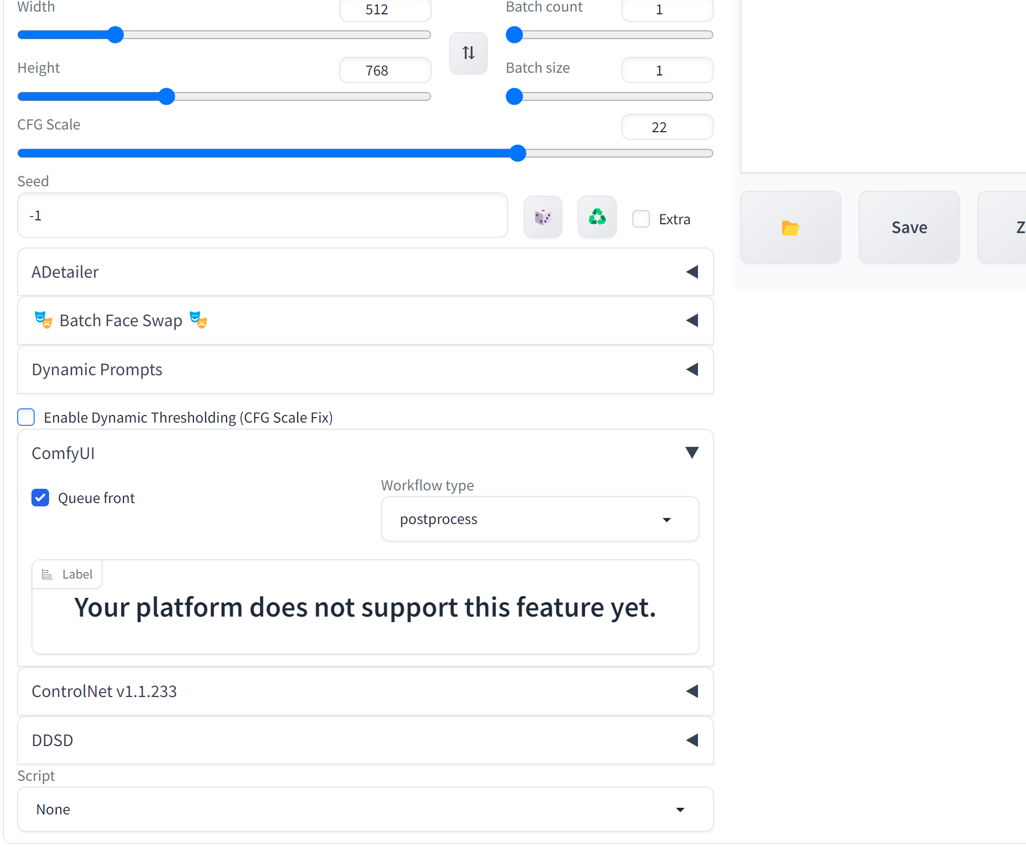The width and height of the screenshot is (1026, 848).
Task: Open the Workflow type dropdown
Action: tap(539, 518)
